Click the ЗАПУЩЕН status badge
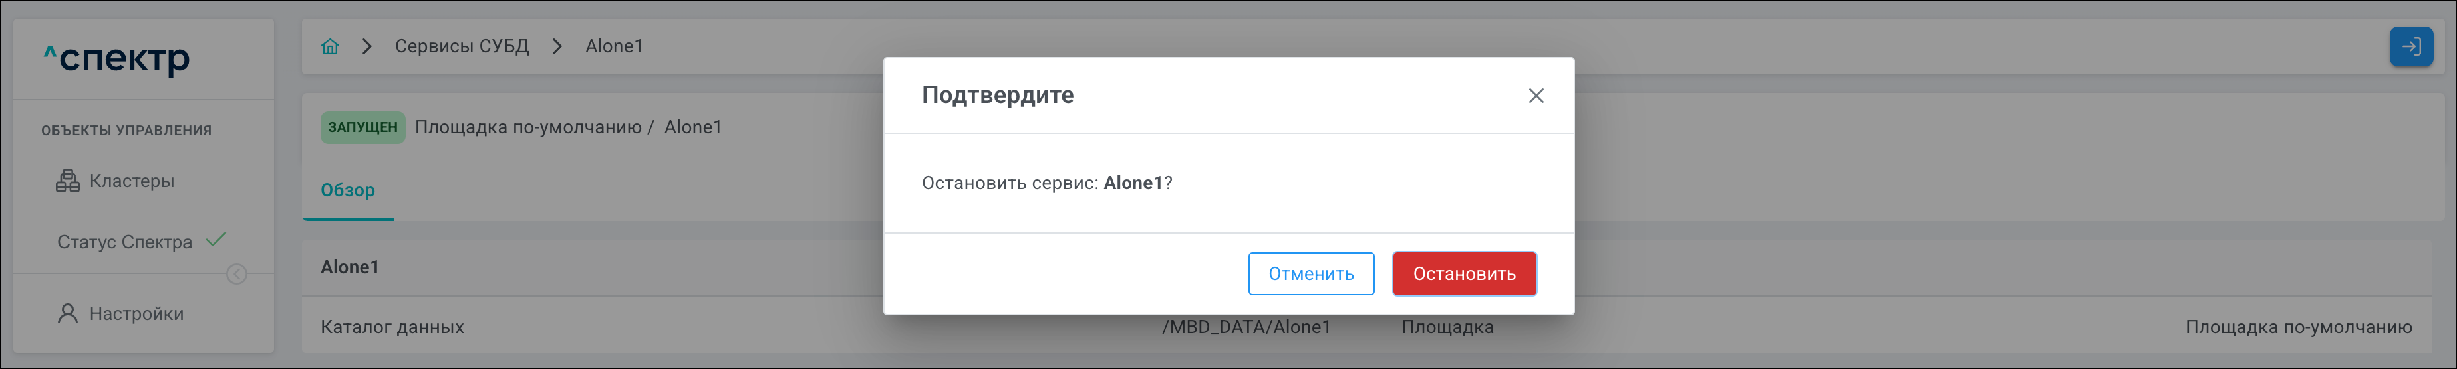The image size is (2457, 369). 362,127
